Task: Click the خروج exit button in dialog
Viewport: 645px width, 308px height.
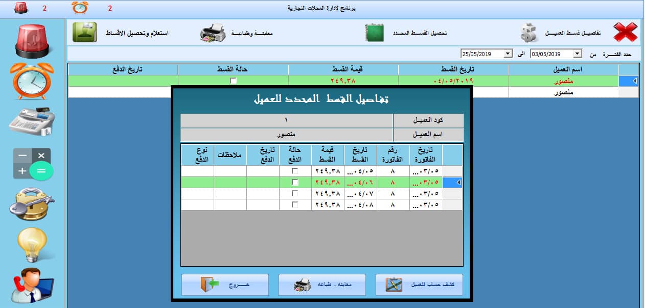Action: coord(225,285)
